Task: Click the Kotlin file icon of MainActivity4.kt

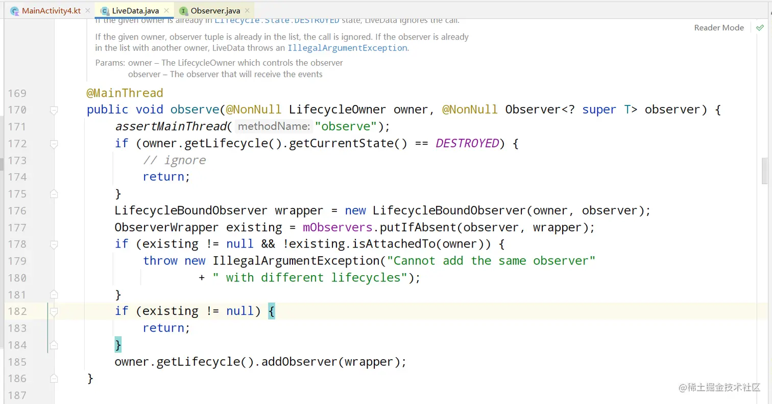Action: click(x=15, y=11)
